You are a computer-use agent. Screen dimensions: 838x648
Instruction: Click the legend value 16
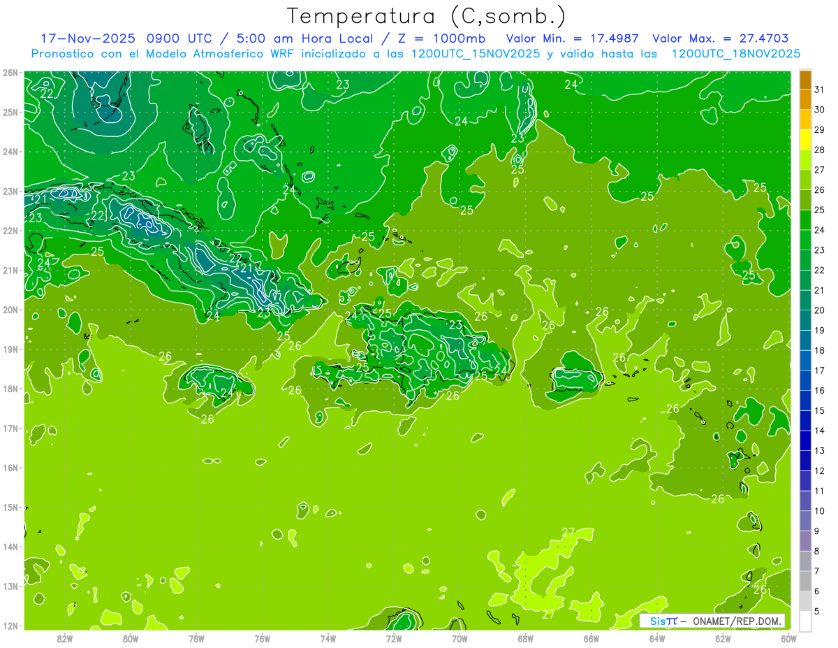820,391
